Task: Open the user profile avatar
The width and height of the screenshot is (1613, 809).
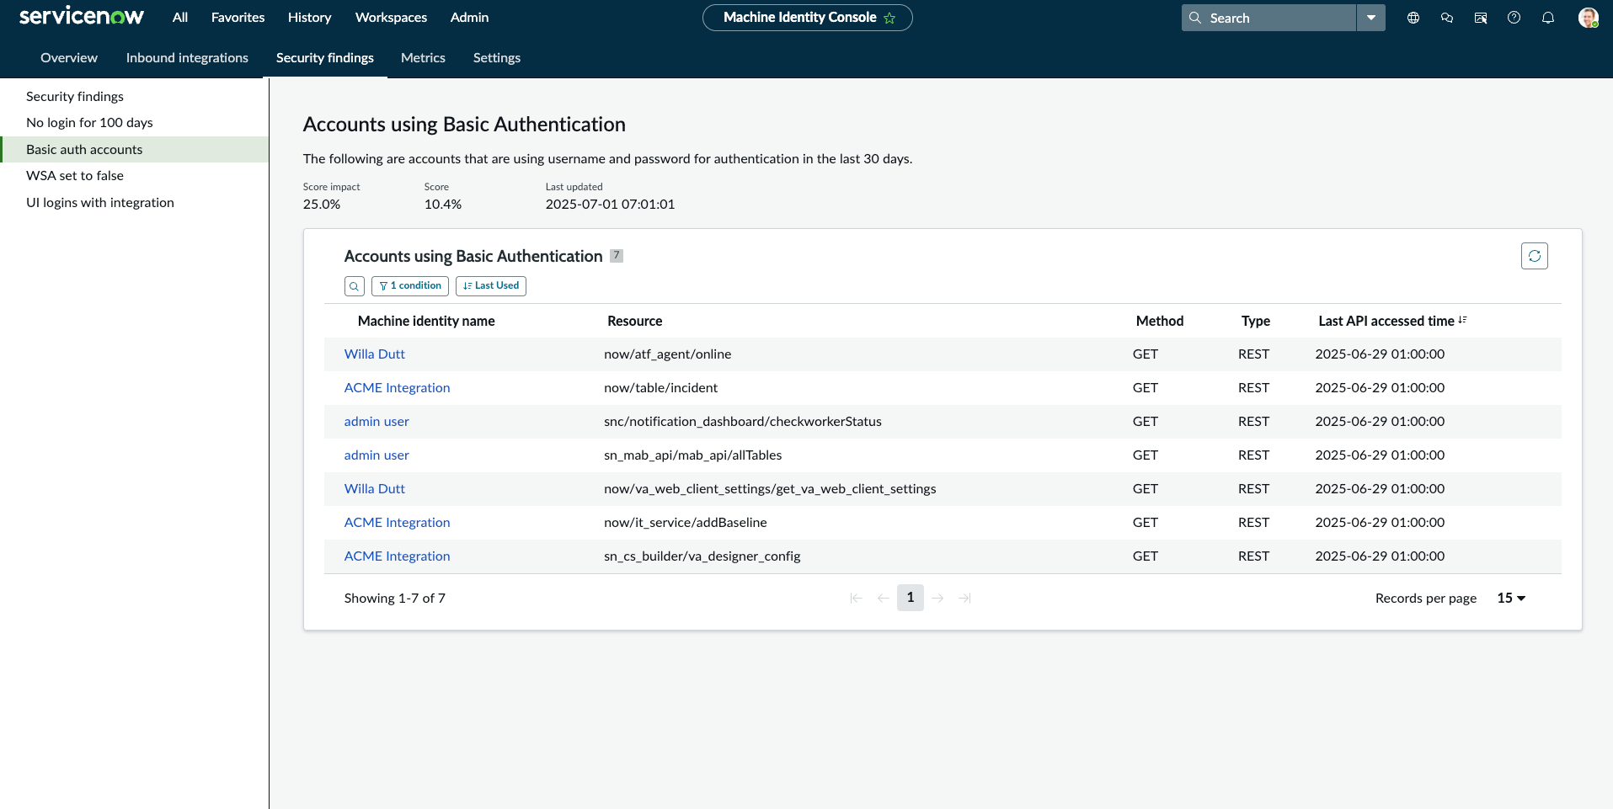Action: (x=1588, y=18)
